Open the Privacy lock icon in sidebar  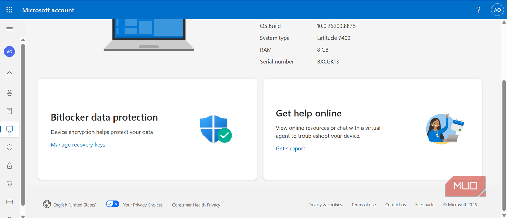click(x=10, y=166)
